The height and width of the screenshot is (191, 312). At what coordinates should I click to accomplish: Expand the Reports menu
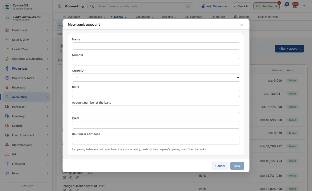tap(169, 17)
